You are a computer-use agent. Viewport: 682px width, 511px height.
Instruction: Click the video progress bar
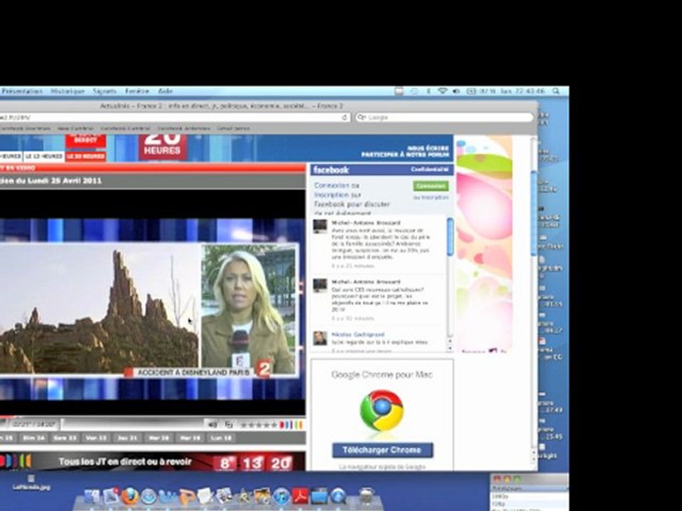[x=133, y=424]
